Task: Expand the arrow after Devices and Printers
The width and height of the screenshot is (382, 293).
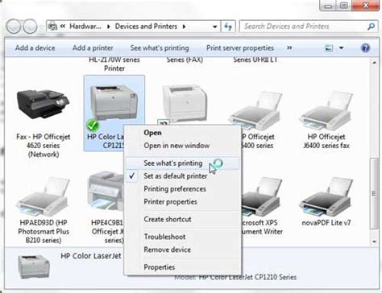Action: pos(184,27)
